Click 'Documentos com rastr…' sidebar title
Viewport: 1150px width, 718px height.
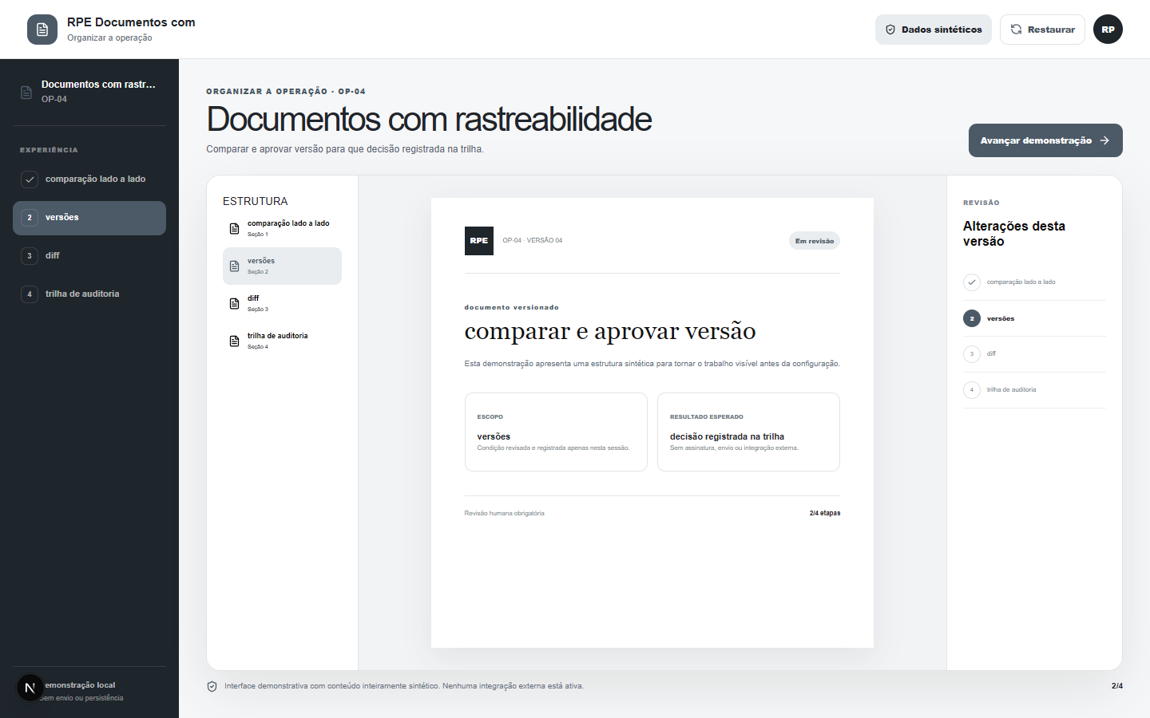pos(98,85)
